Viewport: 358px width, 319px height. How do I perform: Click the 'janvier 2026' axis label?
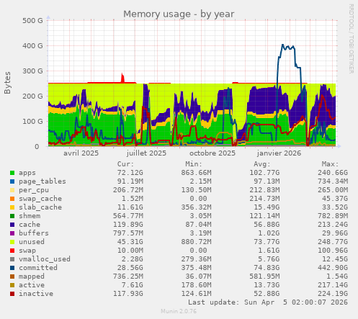279,153
